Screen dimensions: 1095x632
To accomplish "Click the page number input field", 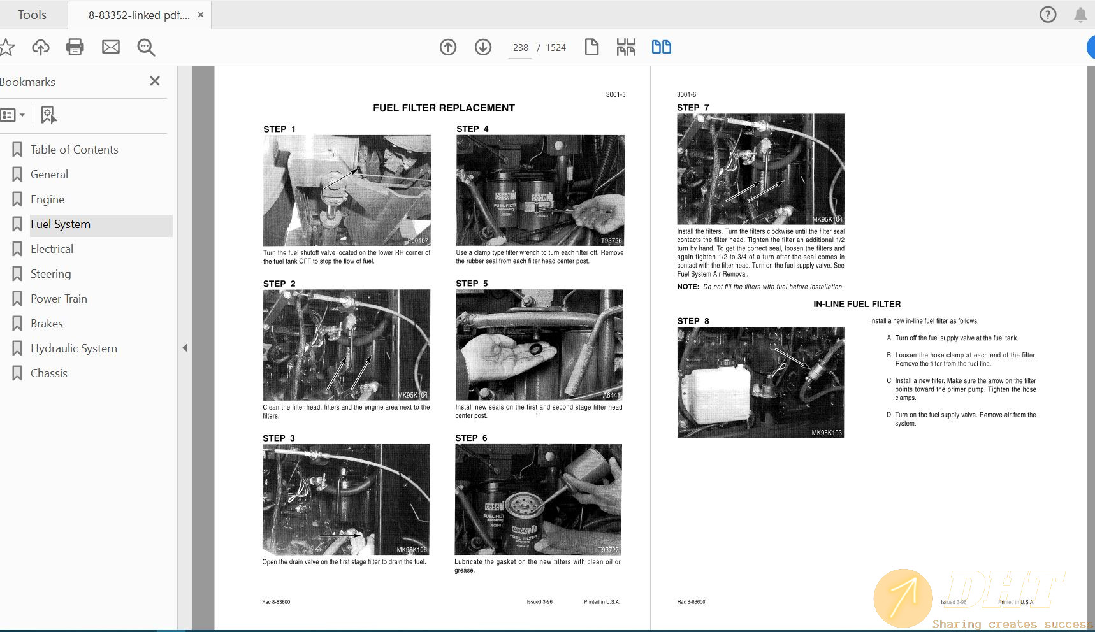I will click(521, 48).
